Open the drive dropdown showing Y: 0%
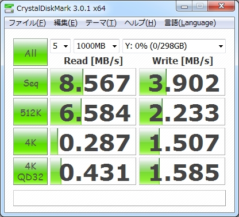The width and height of the screenshot is (239, 217). click(174, 46)
